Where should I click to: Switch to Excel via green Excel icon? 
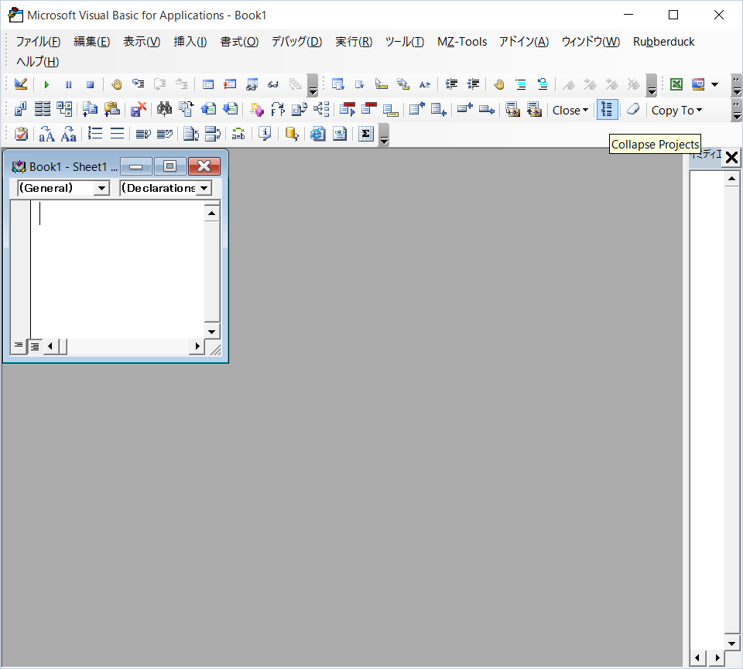coord(676,84)
